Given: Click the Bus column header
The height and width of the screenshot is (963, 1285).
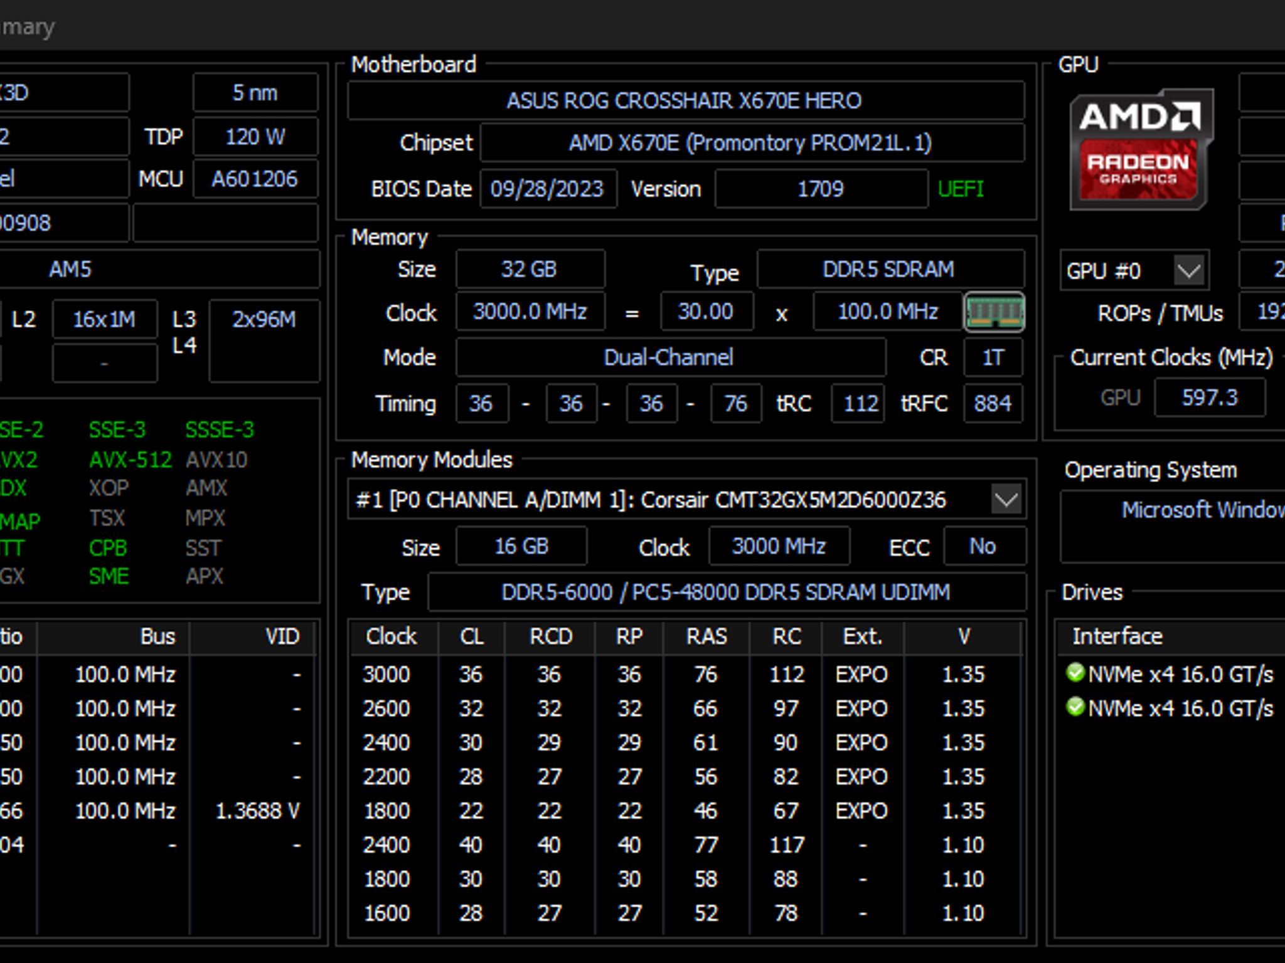Looking at the screenshot, I should tap(113, 636).
